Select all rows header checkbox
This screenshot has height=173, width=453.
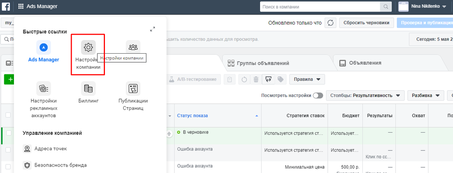pyautogui.click(x=9, y=116)
